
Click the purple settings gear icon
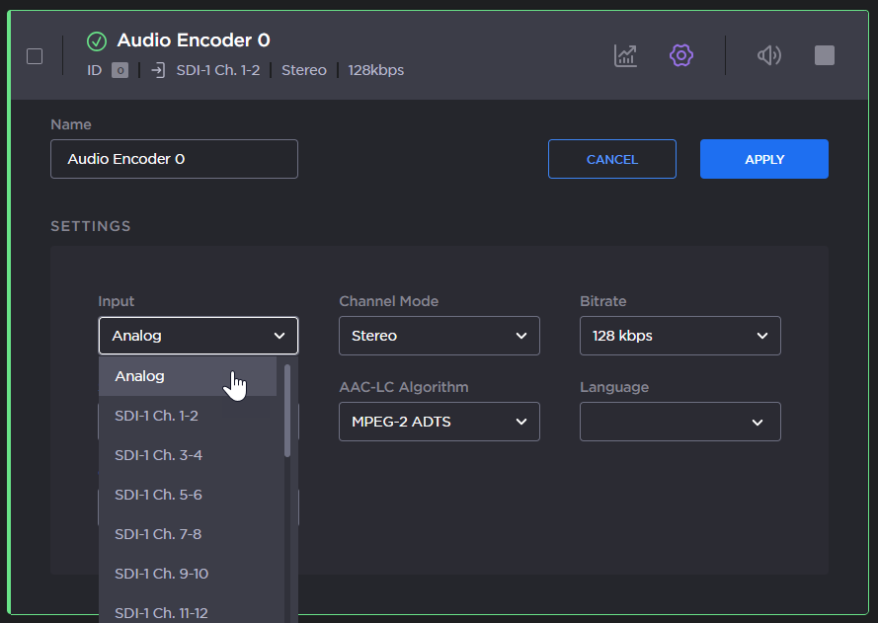click(x=680, y=55)
